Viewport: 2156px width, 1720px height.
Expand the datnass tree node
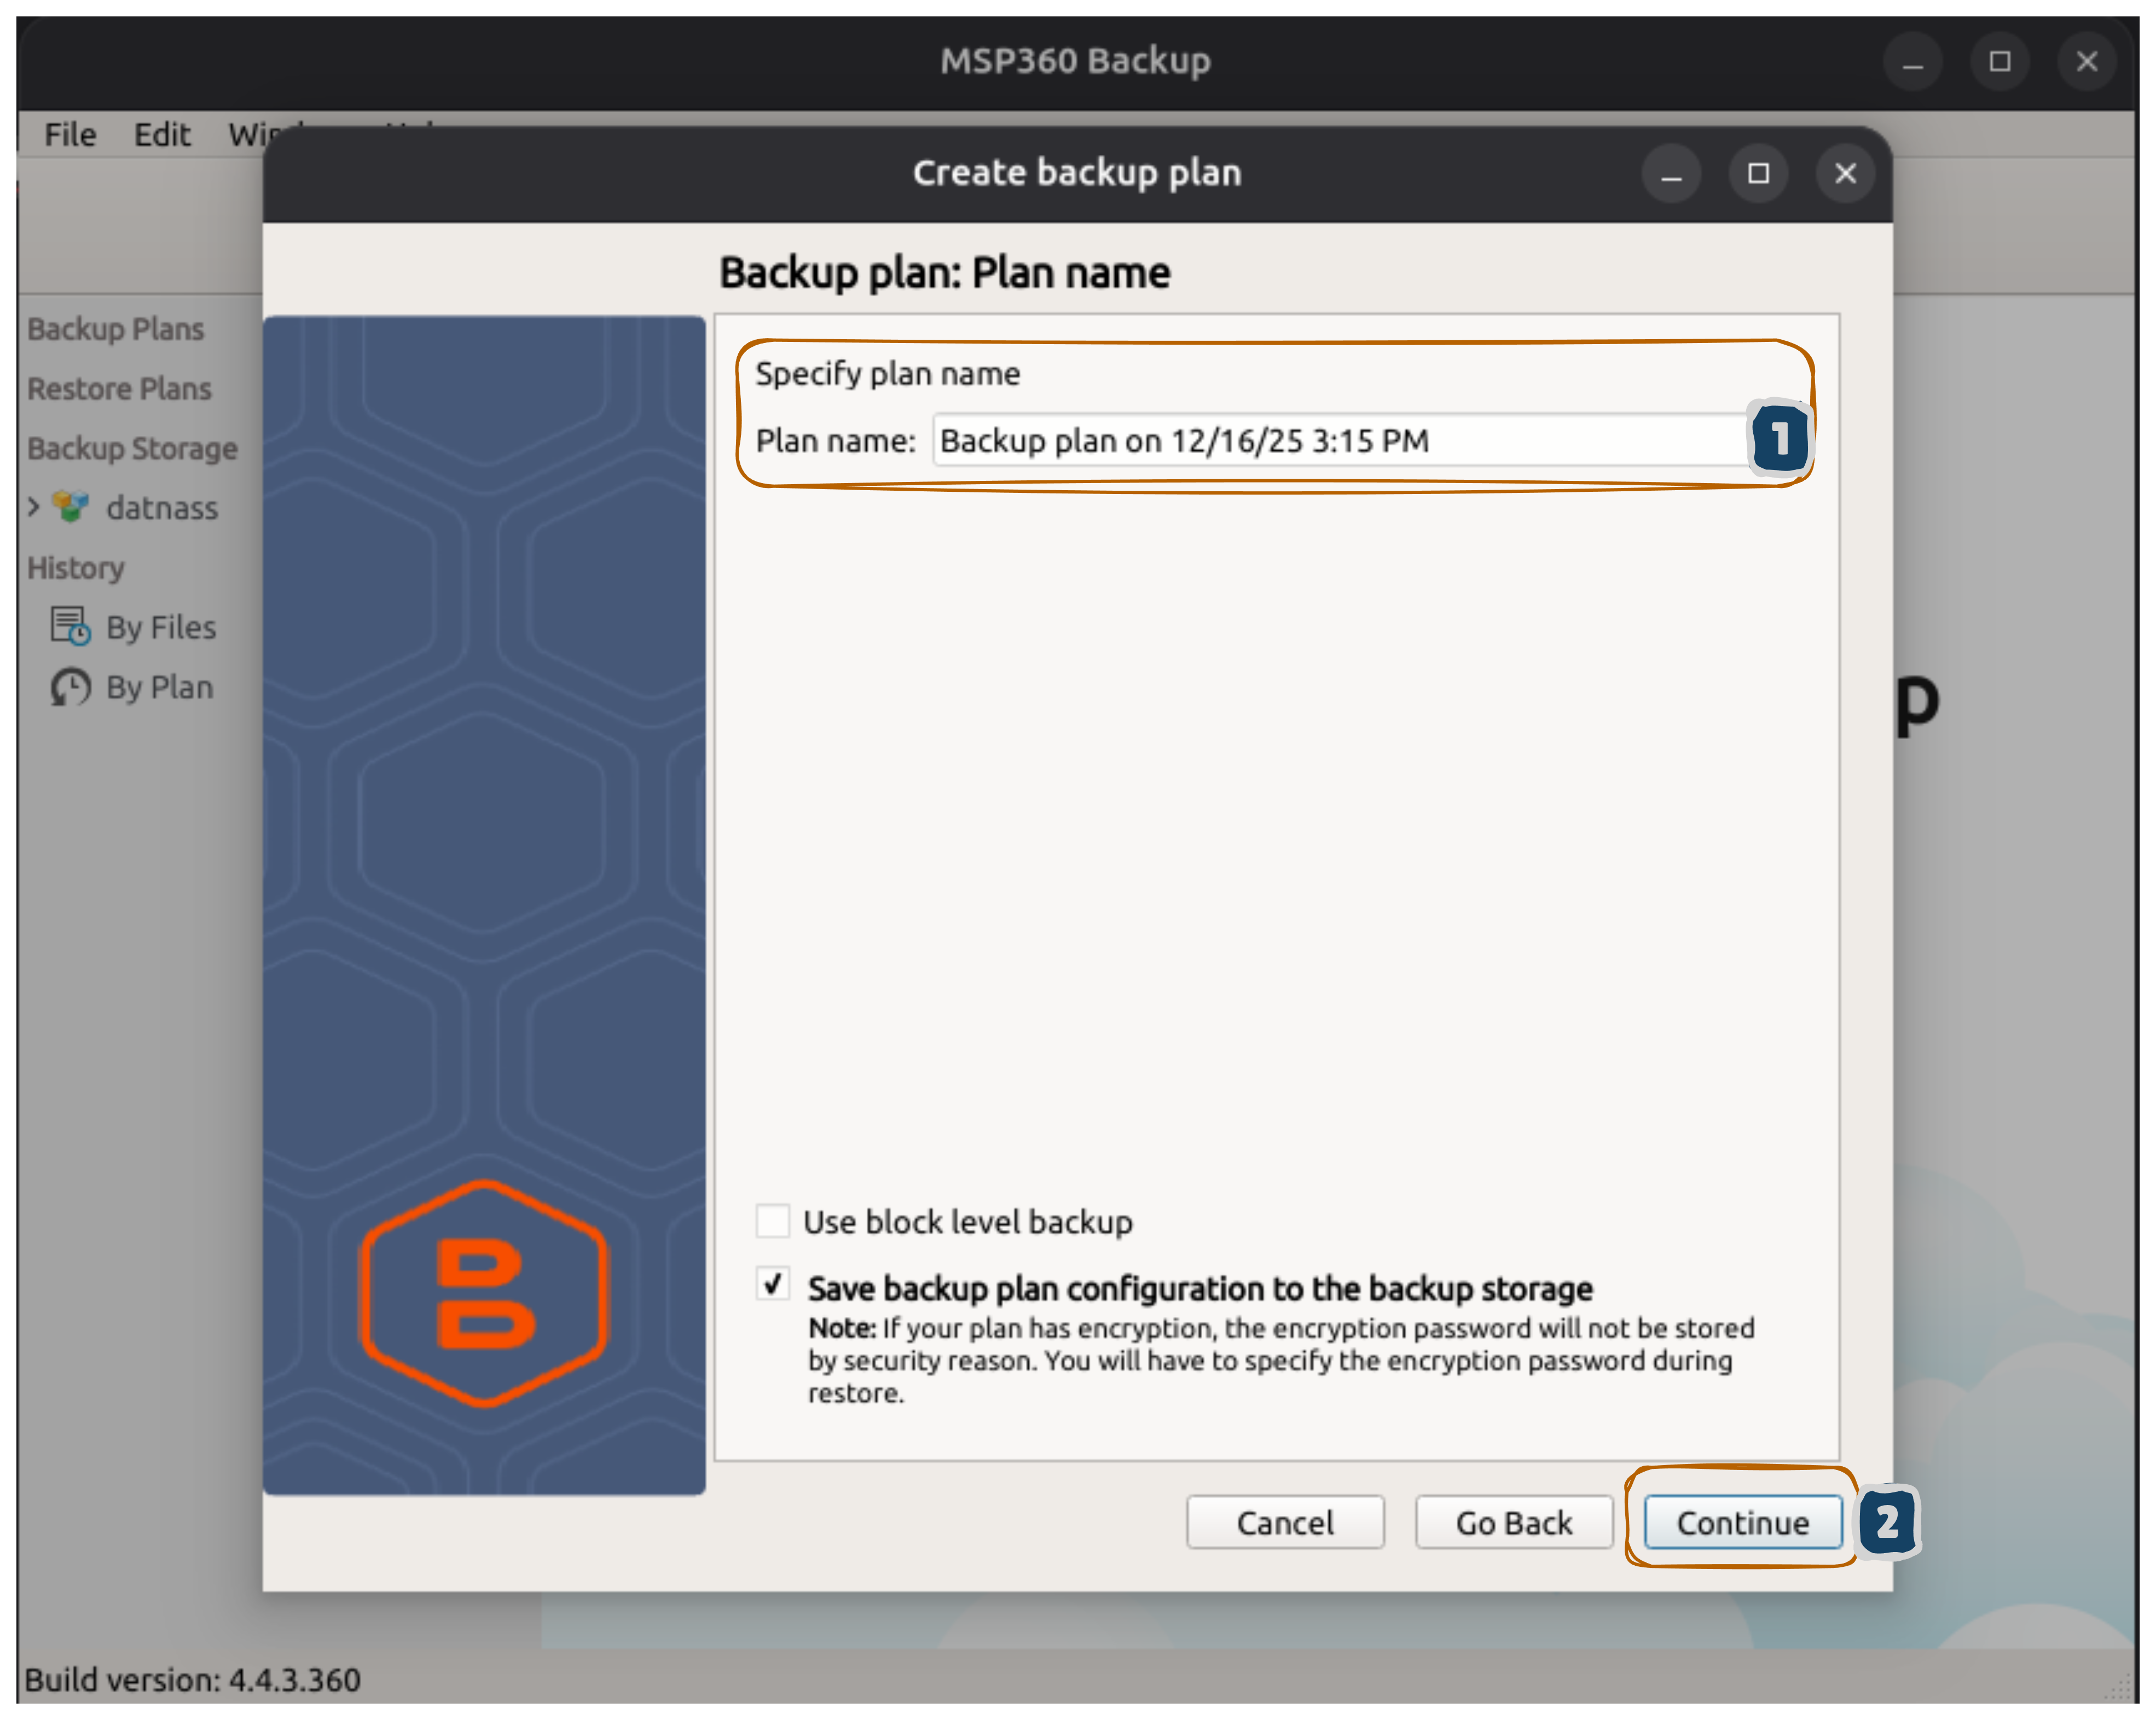tap(34, 507)
